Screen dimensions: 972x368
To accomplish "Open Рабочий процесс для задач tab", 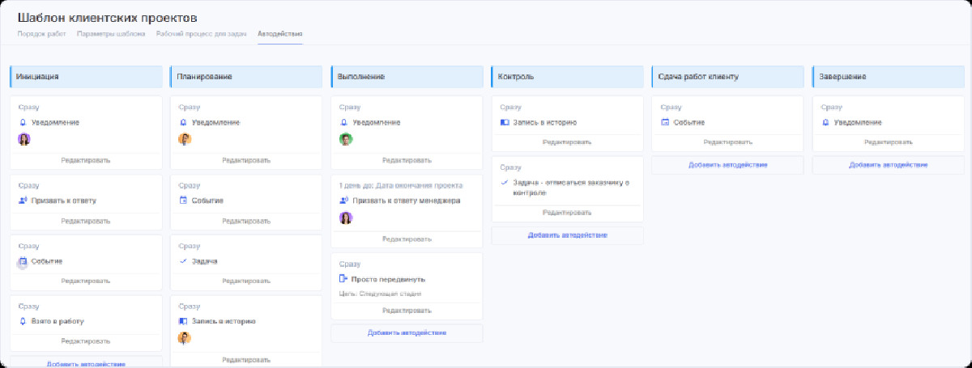I will (x=202, y=34).
